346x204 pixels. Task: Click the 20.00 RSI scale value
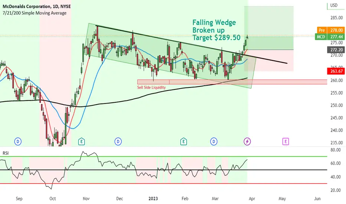(x=335, y=190)
